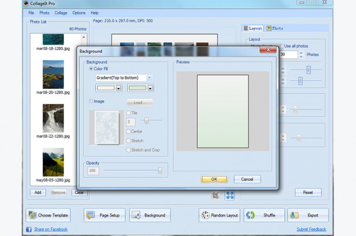Select the Stretch and Crop option

(128, 150)
